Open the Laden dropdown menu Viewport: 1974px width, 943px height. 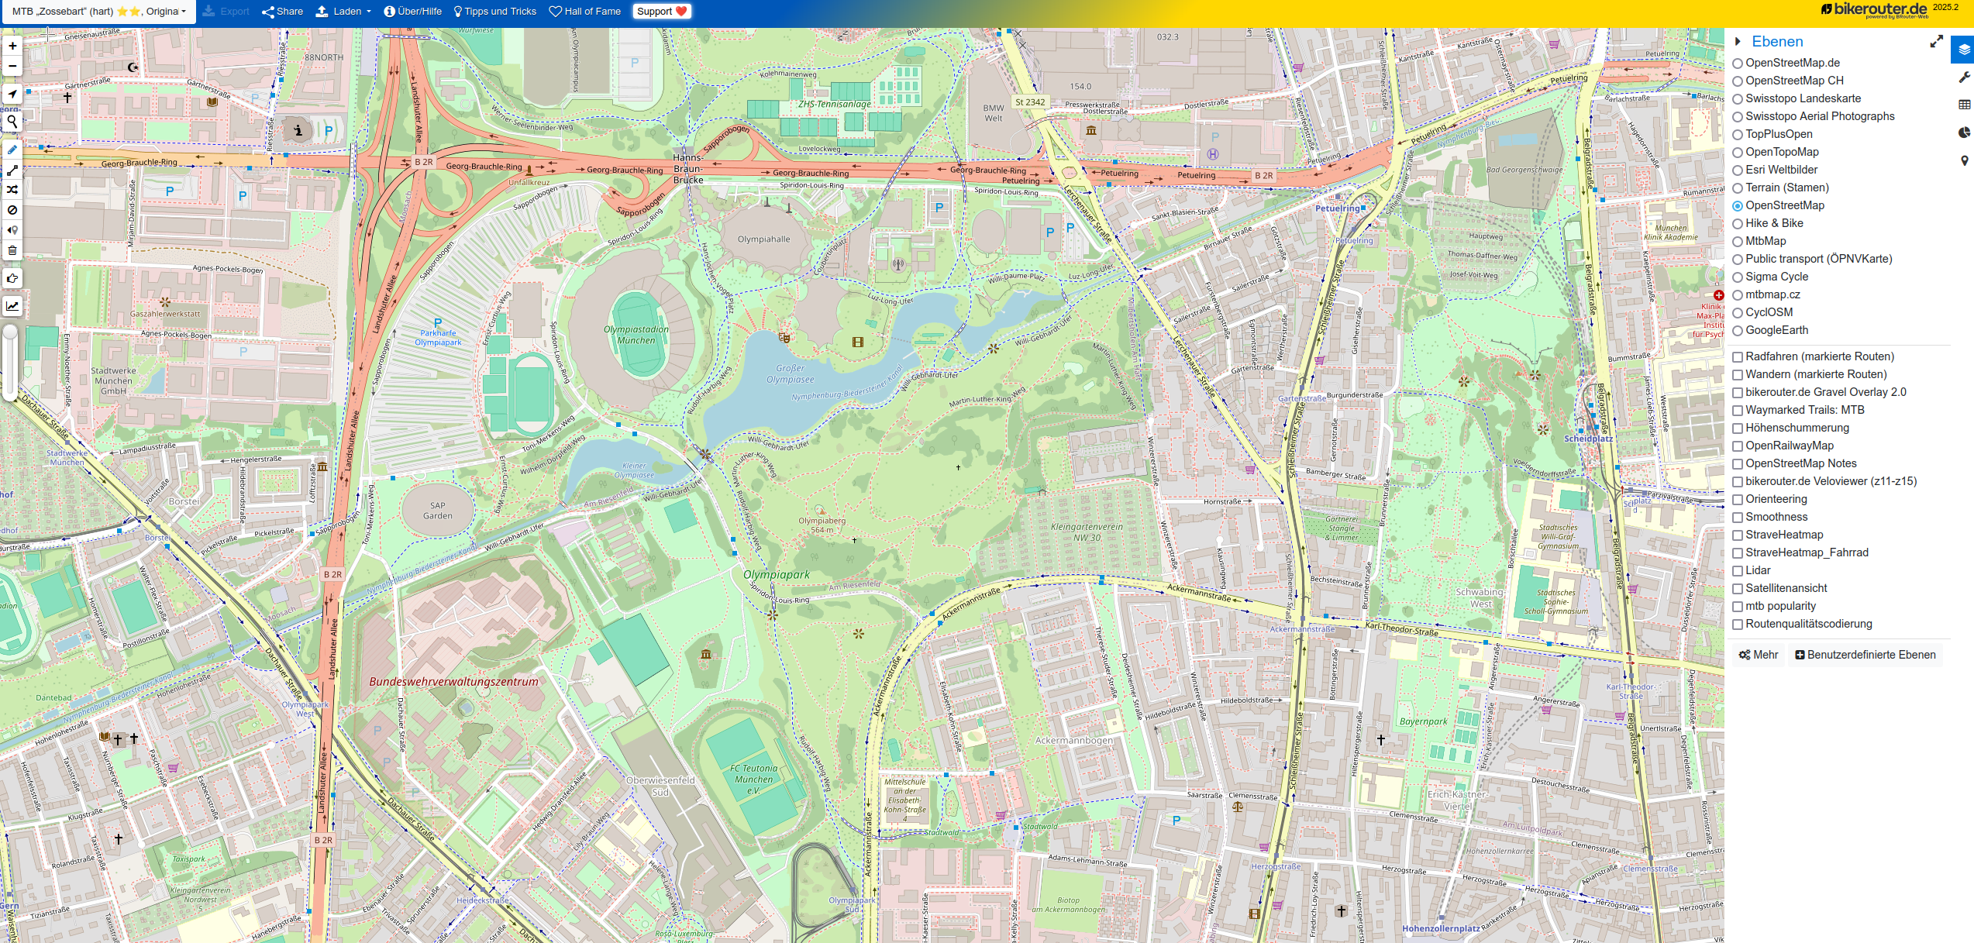(x=343, y=12)
